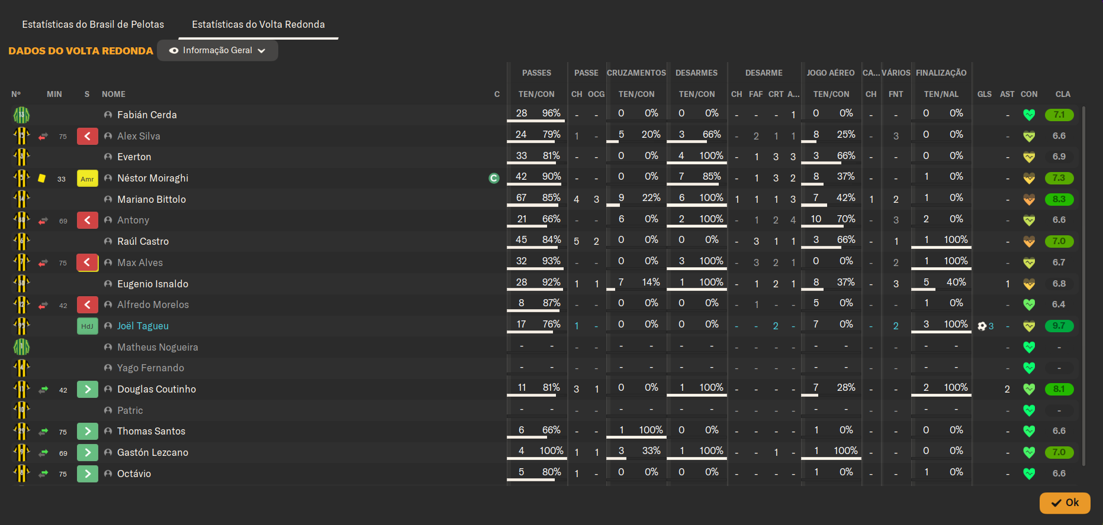The image size is (1103, 525).
Task: Click the captain C badge for Néstor Moiraghi
Action: [494, 178]
